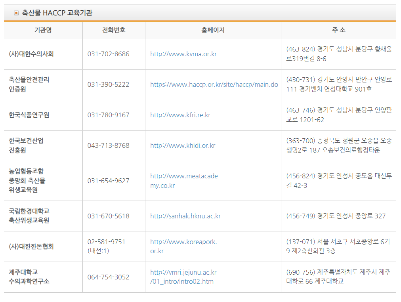The width and height of the screenshot is (401, 302).
Task: Select the 한국보건산업 진흥원 institution name
Action: point(26,145)
